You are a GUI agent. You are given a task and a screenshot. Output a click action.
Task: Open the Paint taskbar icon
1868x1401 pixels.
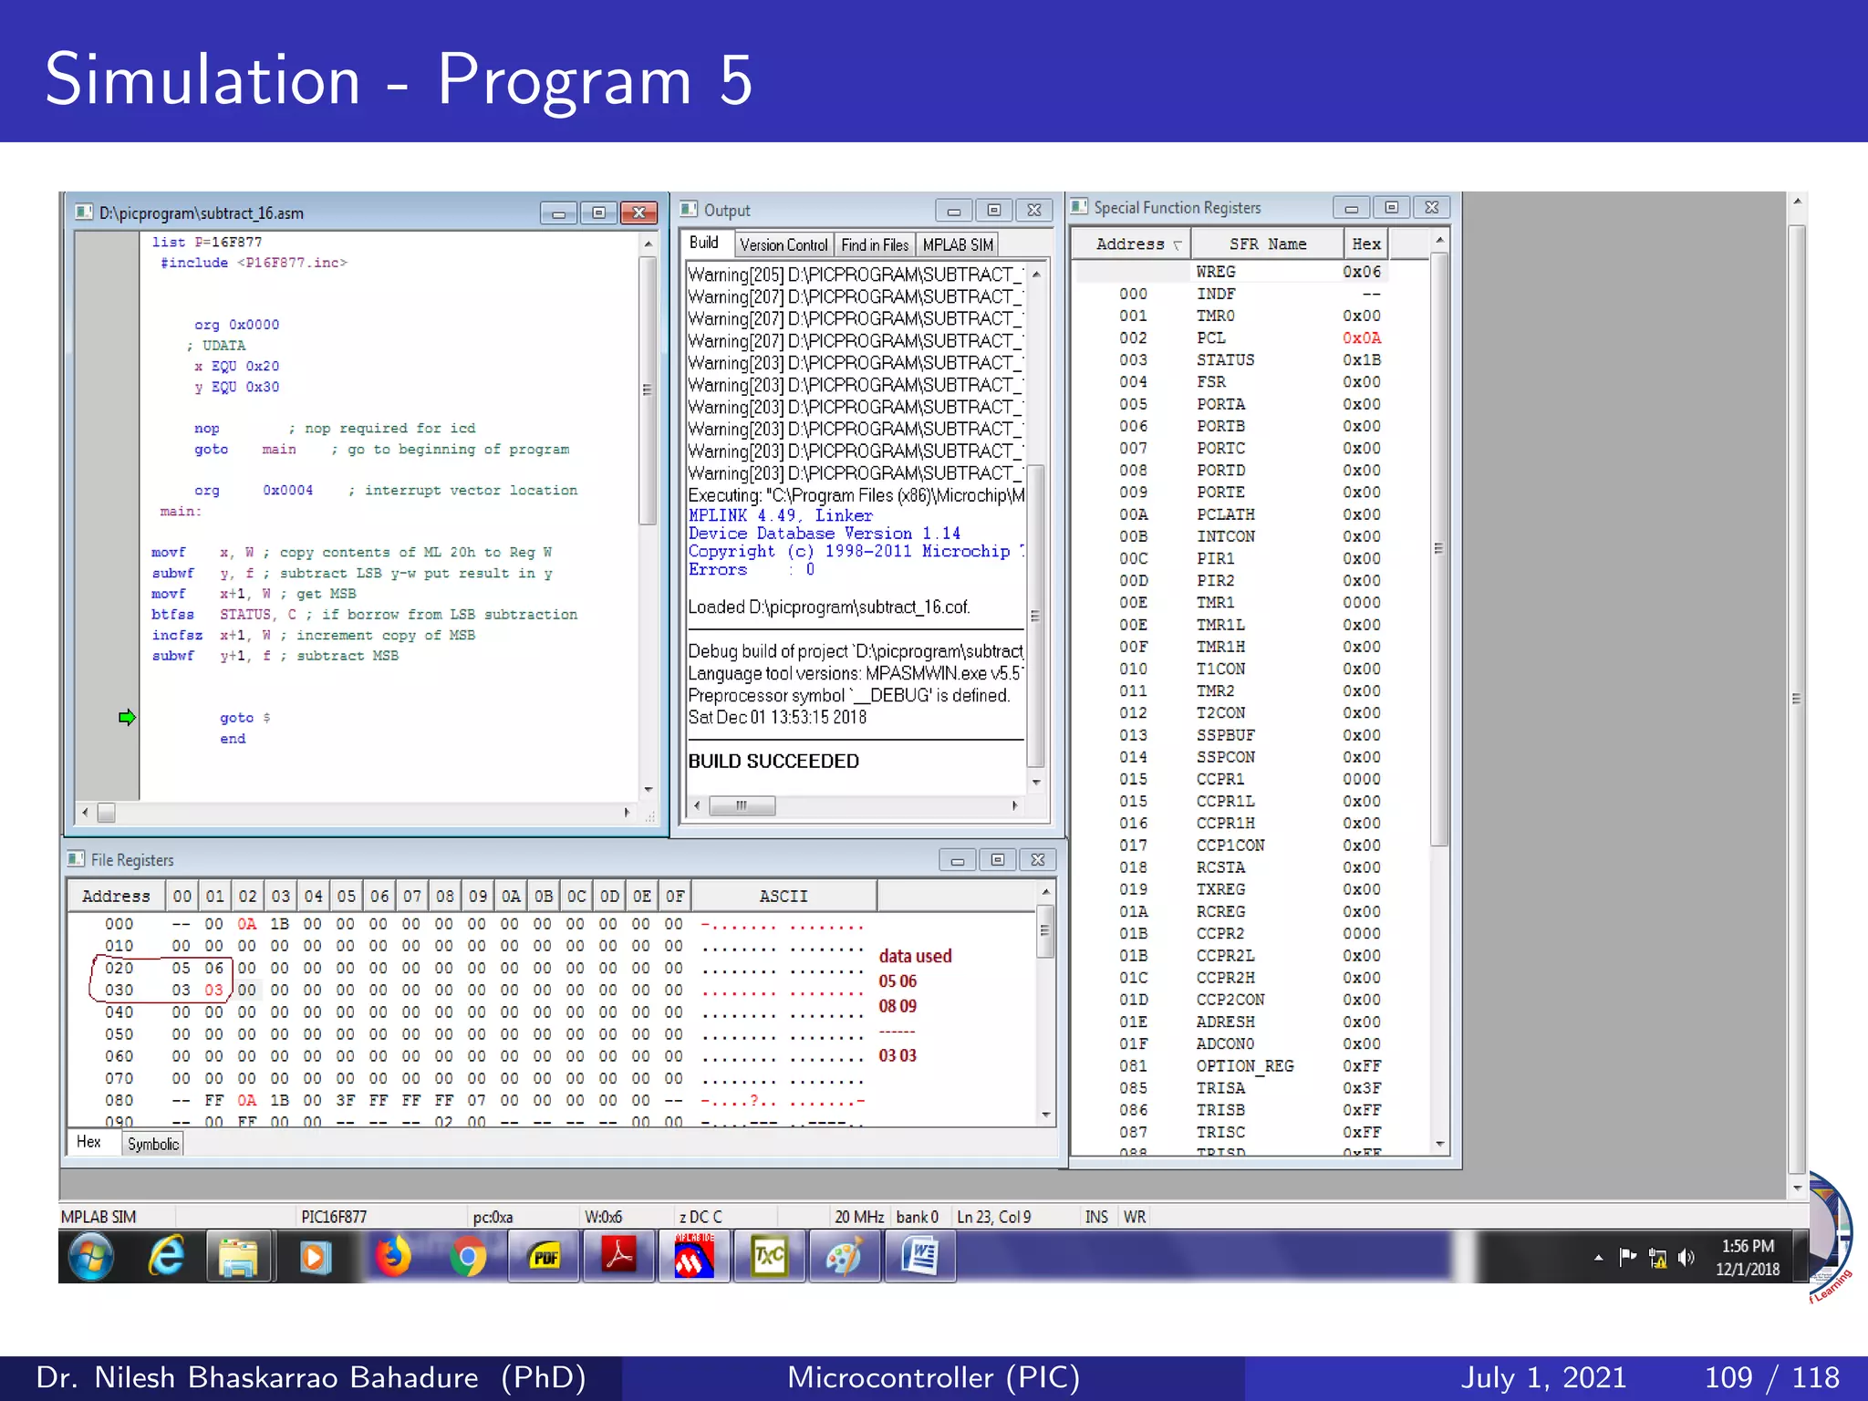point(844,1257)
